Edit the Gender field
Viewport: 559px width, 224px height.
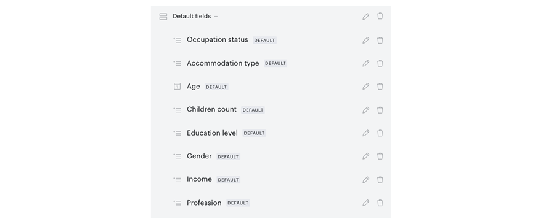point(365,156)
